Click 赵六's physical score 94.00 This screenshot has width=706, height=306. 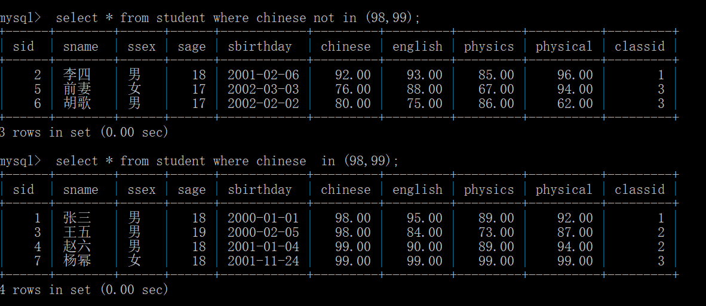tap(575, 247)
